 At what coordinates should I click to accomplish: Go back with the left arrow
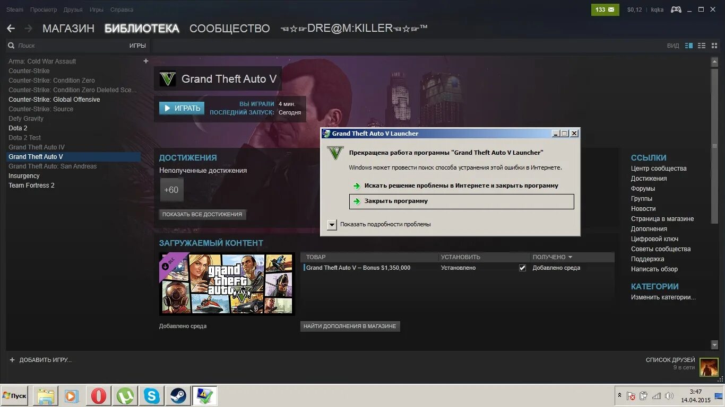[11, 29]
